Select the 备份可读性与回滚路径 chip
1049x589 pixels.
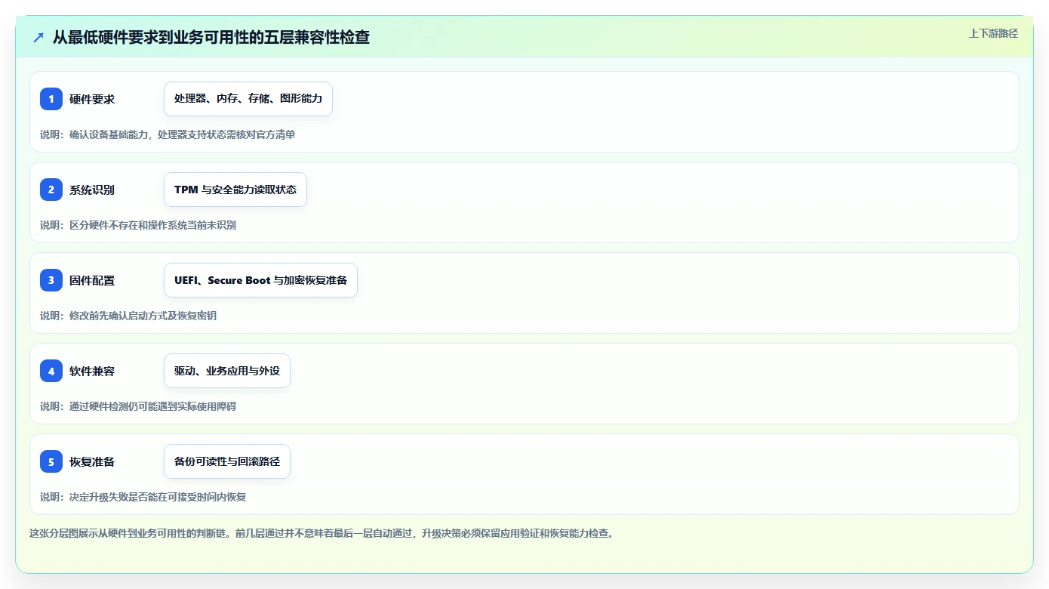click(x=227, y=461)
